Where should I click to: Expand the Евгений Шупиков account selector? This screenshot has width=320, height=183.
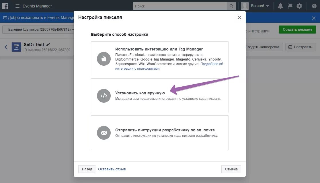(38, 30)
